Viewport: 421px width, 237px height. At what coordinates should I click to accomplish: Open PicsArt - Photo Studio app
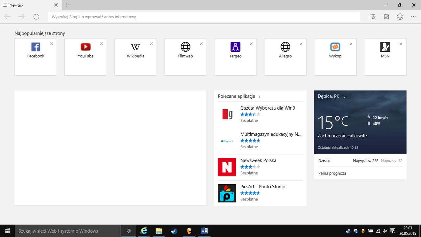click(260, 193)
